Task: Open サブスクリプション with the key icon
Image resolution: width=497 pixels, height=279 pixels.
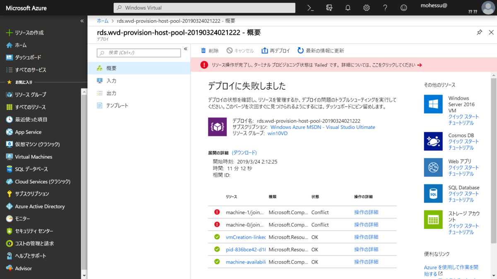Action: [x=32, y=194]
